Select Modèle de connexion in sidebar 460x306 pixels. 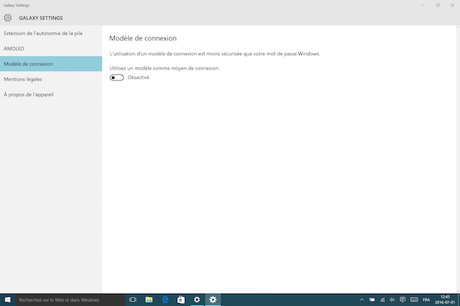(51, 63)
